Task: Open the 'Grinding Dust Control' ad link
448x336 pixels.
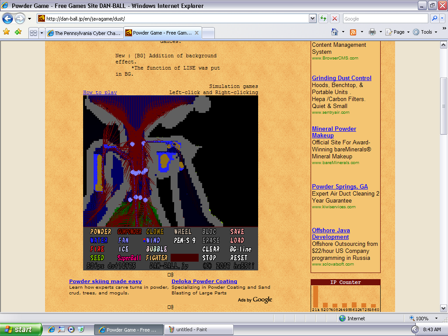Action: (x=341, y=78)
